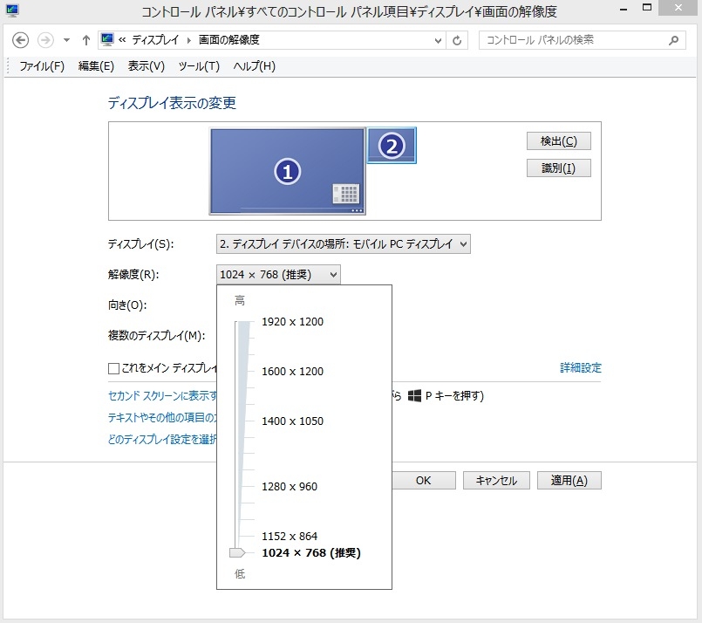
Task: Choose 1920 x 1200 resolution
Action: coord(292,322)
